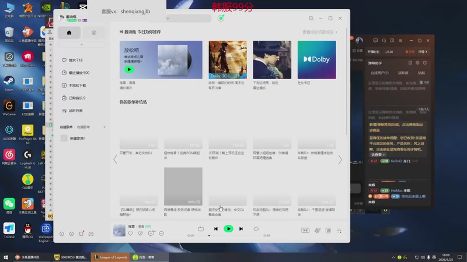467x262 pixels.
Task: Like the current song with heart icon
Action: 130,233
